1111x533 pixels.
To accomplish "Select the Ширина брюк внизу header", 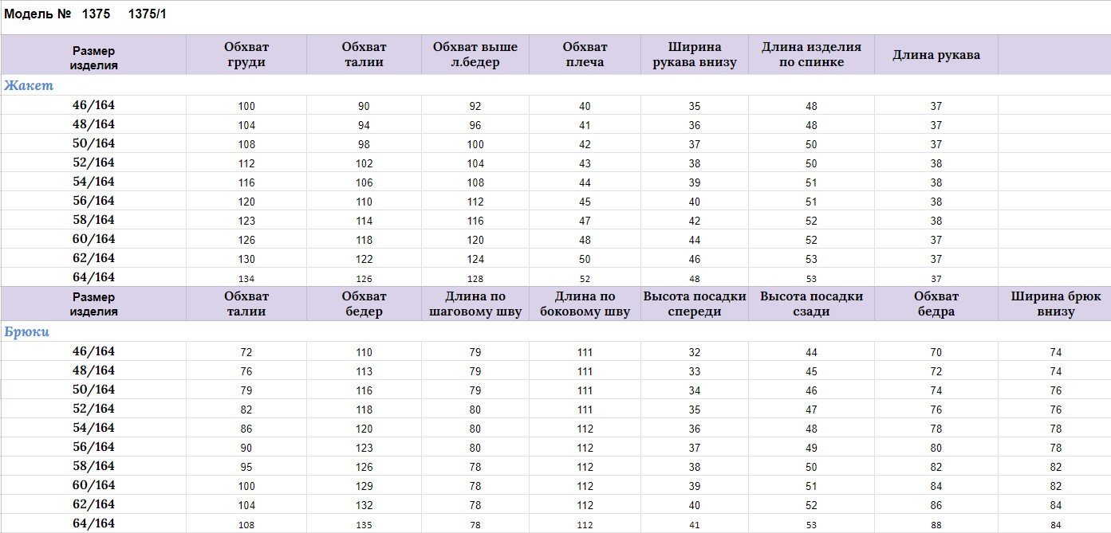I will click(x=1055, y=304).
